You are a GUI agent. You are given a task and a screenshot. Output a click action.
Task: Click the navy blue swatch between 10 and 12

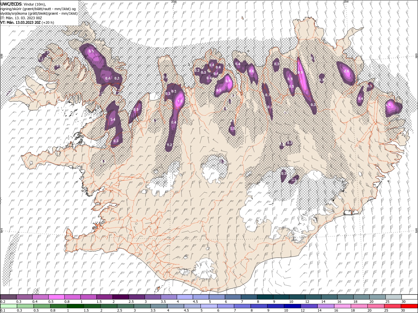pyautogui.click(x=292, y=306)
